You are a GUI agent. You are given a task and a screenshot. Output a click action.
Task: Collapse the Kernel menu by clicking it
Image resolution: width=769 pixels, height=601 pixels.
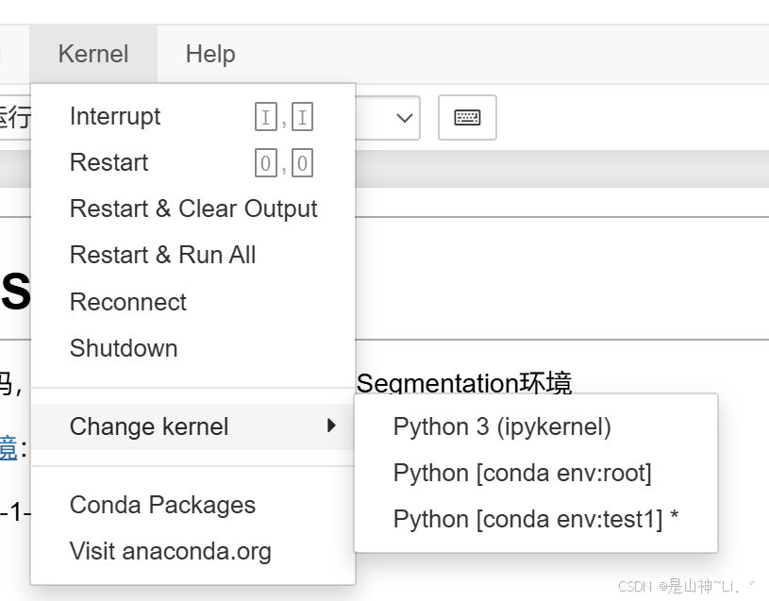point(92,54)
